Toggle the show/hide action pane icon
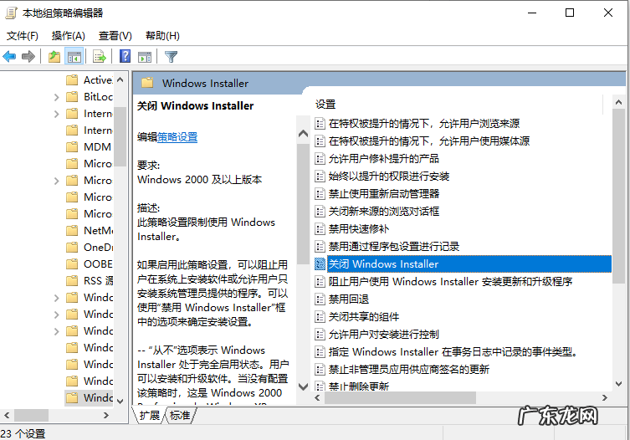The image size is (630, 440). [145, 57]
